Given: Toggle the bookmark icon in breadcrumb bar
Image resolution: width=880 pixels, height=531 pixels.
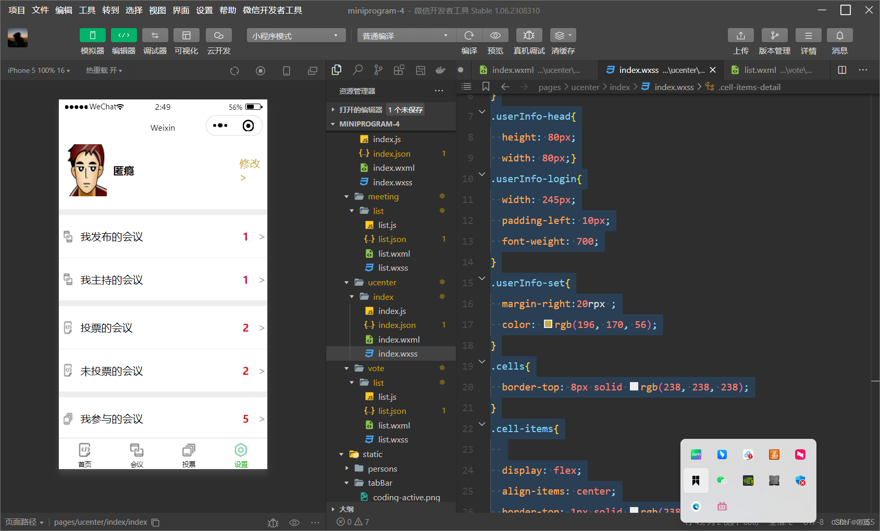Looking at the screenshot, I should click(x=486, y=86).
